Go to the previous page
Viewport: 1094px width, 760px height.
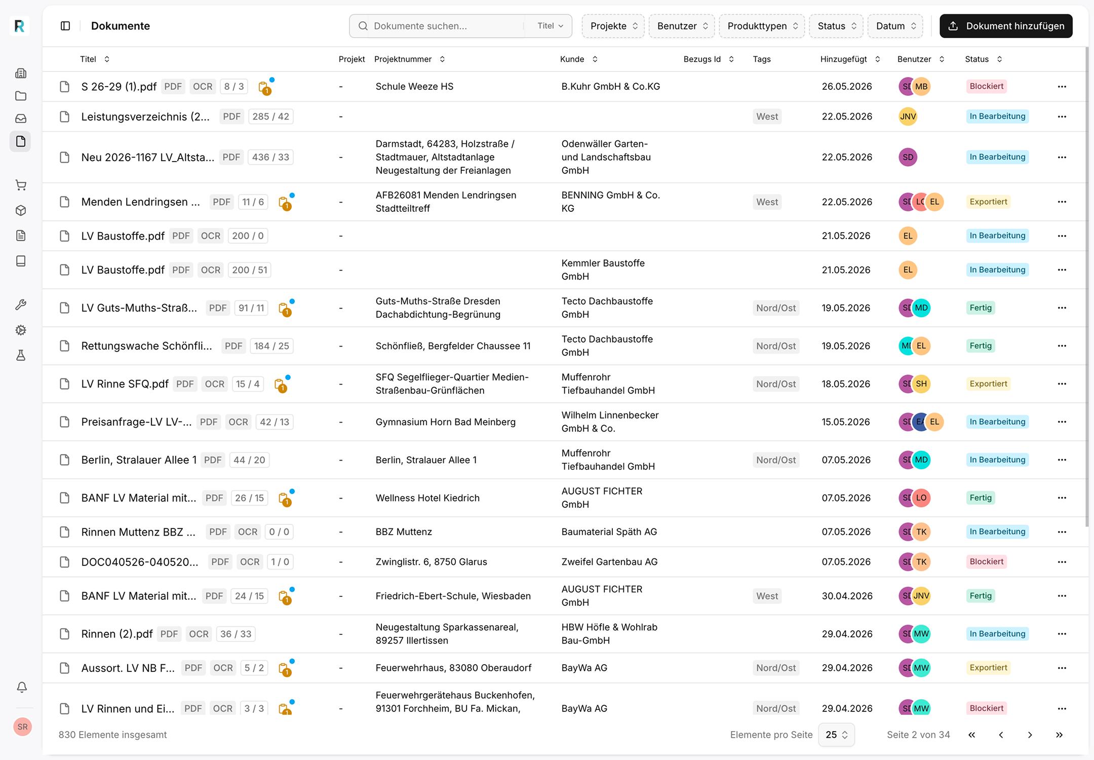[x=1001, y=735]
